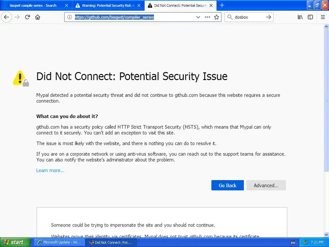Reload the current page
329x247 pixels.
[x=27, y=17]
